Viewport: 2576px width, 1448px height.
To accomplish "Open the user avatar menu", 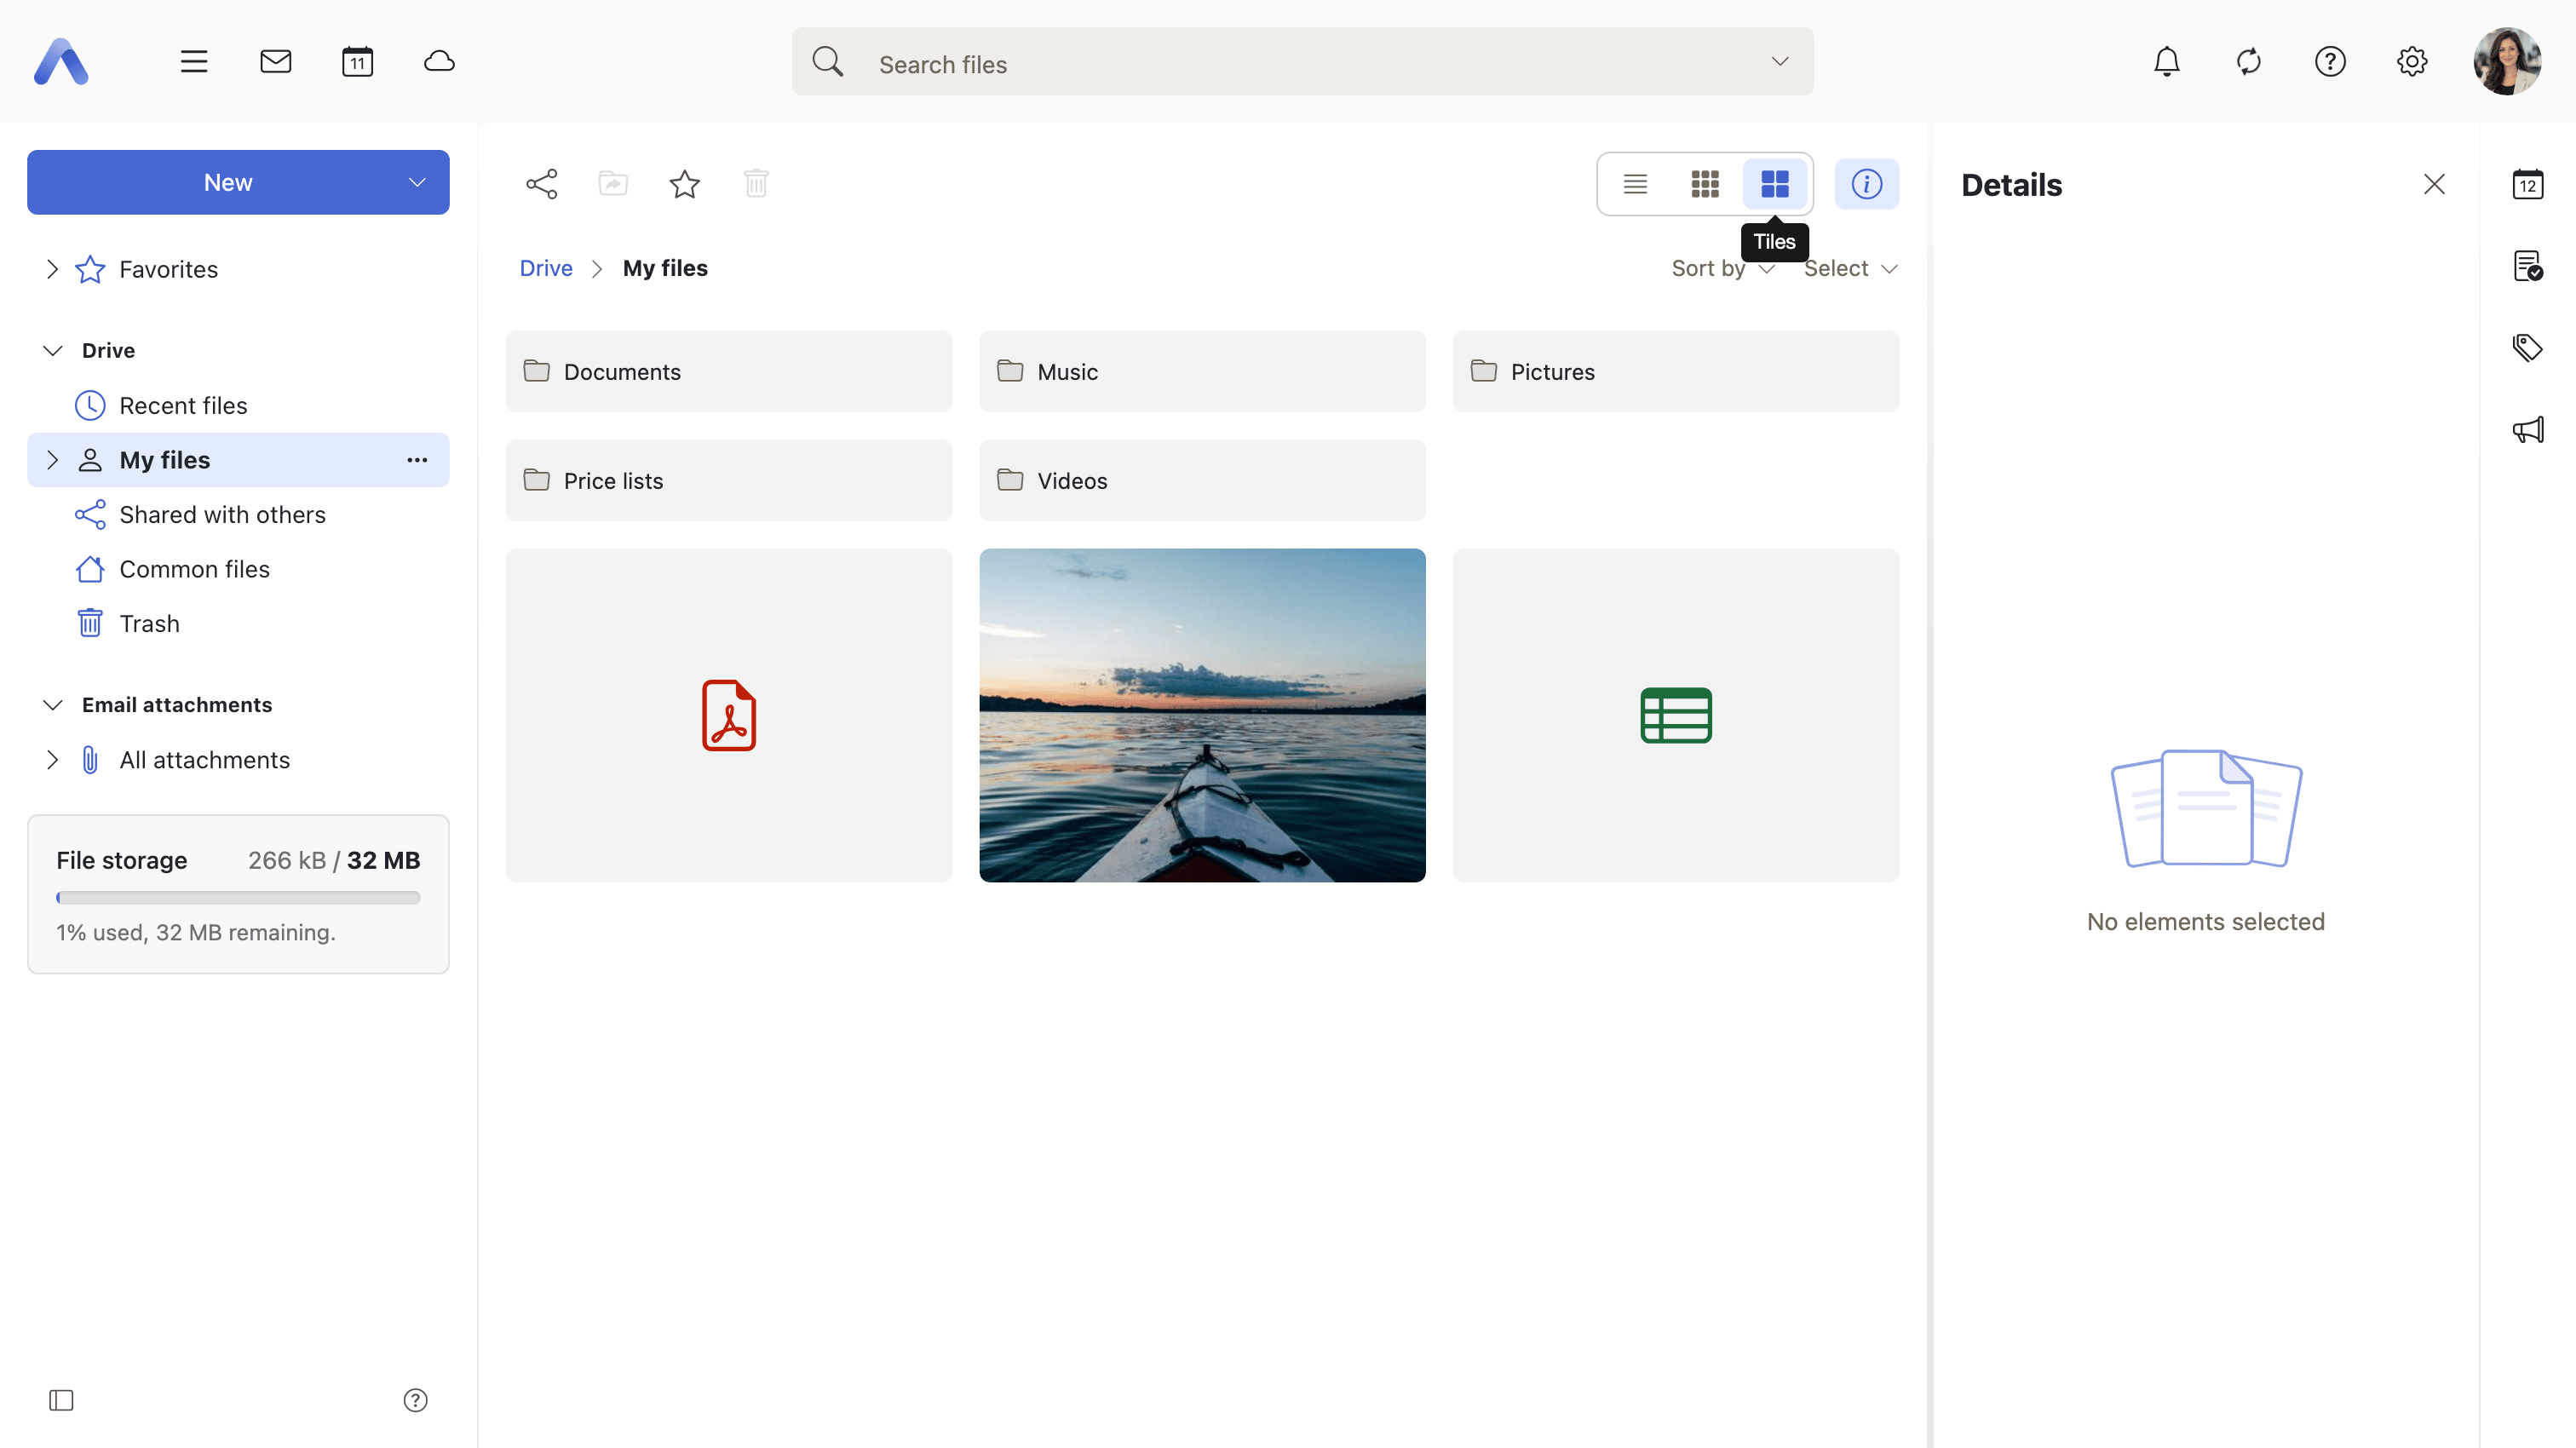I will (x=2506, y=61).
